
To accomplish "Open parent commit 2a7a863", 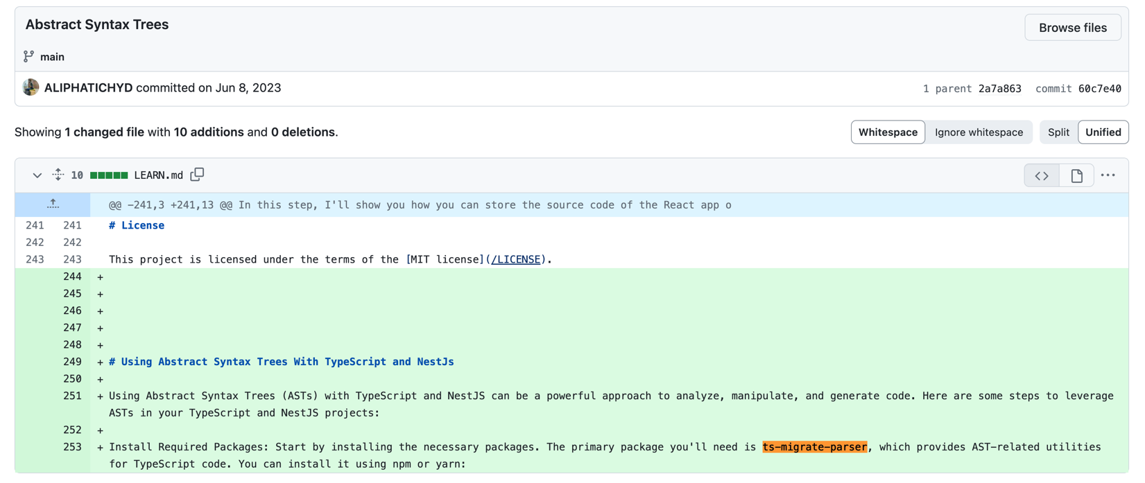I will click(x=999, y=89).
